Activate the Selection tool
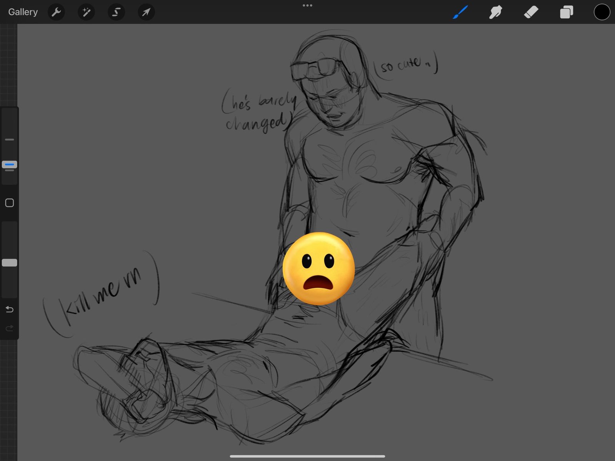 [116, 12]
